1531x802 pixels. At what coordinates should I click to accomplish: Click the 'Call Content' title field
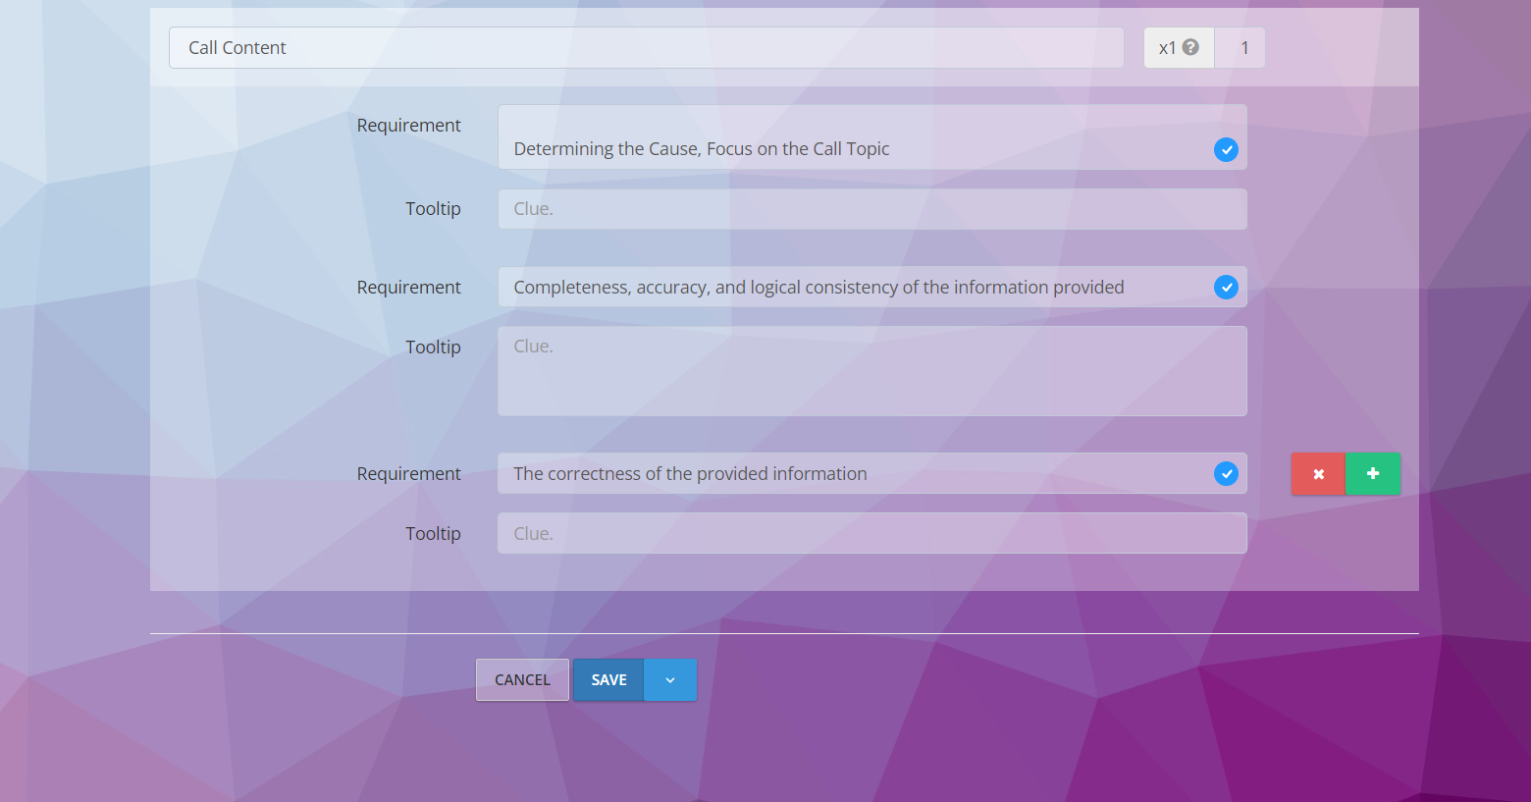tap(646, 48)
